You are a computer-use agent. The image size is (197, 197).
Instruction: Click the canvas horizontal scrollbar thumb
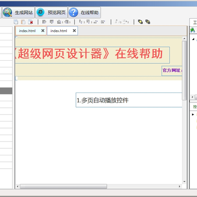pos(63,187)
